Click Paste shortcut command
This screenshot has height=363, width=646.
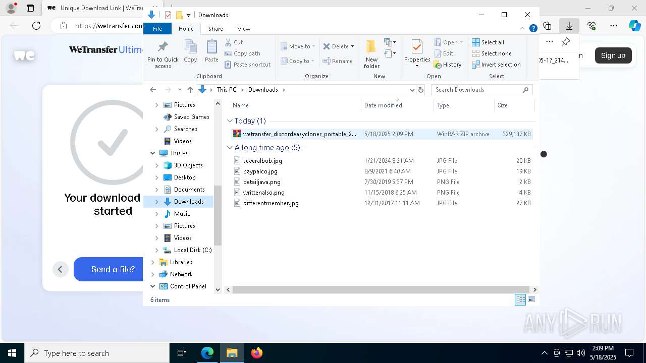(247, 65)
